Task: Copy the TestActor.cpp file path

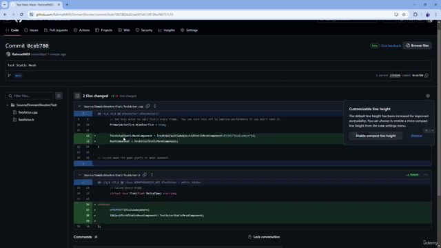Action: pyautogui.click(x=147, y=106)
